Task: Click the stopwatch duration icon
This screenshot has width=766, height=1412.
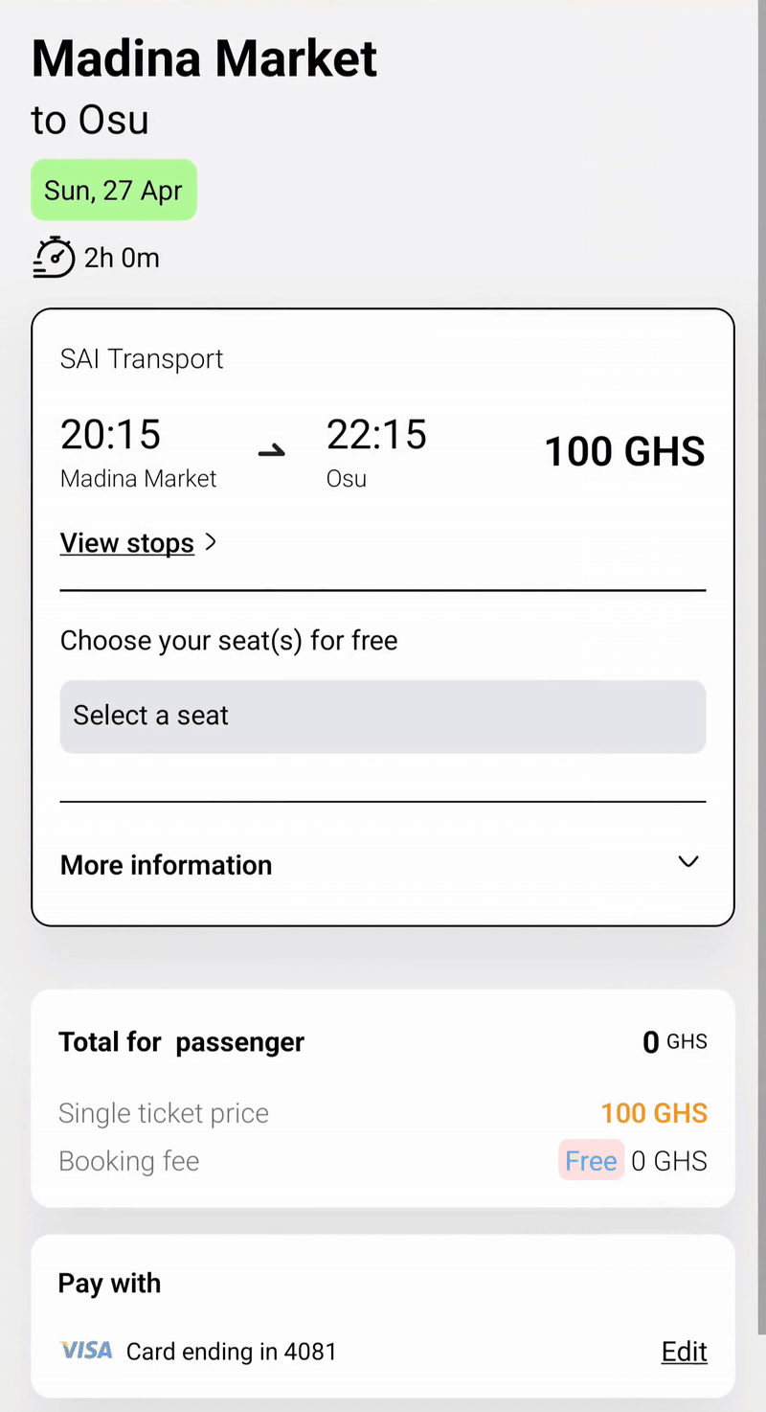Action: (54, 257)
